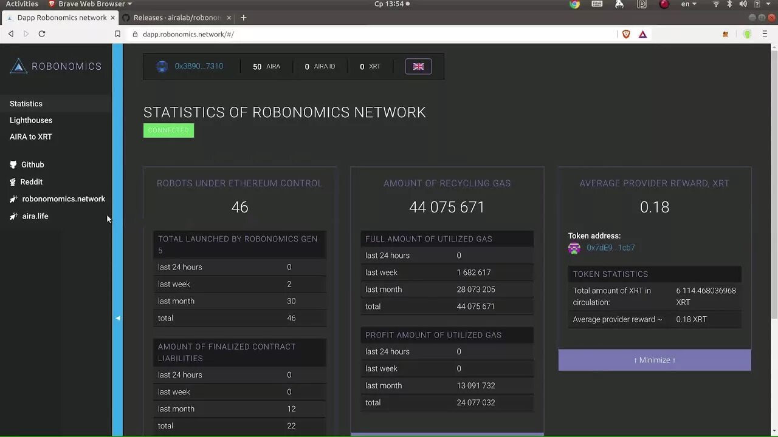The height and width of the screenshot is (437, 778).
Task: Switch to Releases airalab tab
Action: 177,18
